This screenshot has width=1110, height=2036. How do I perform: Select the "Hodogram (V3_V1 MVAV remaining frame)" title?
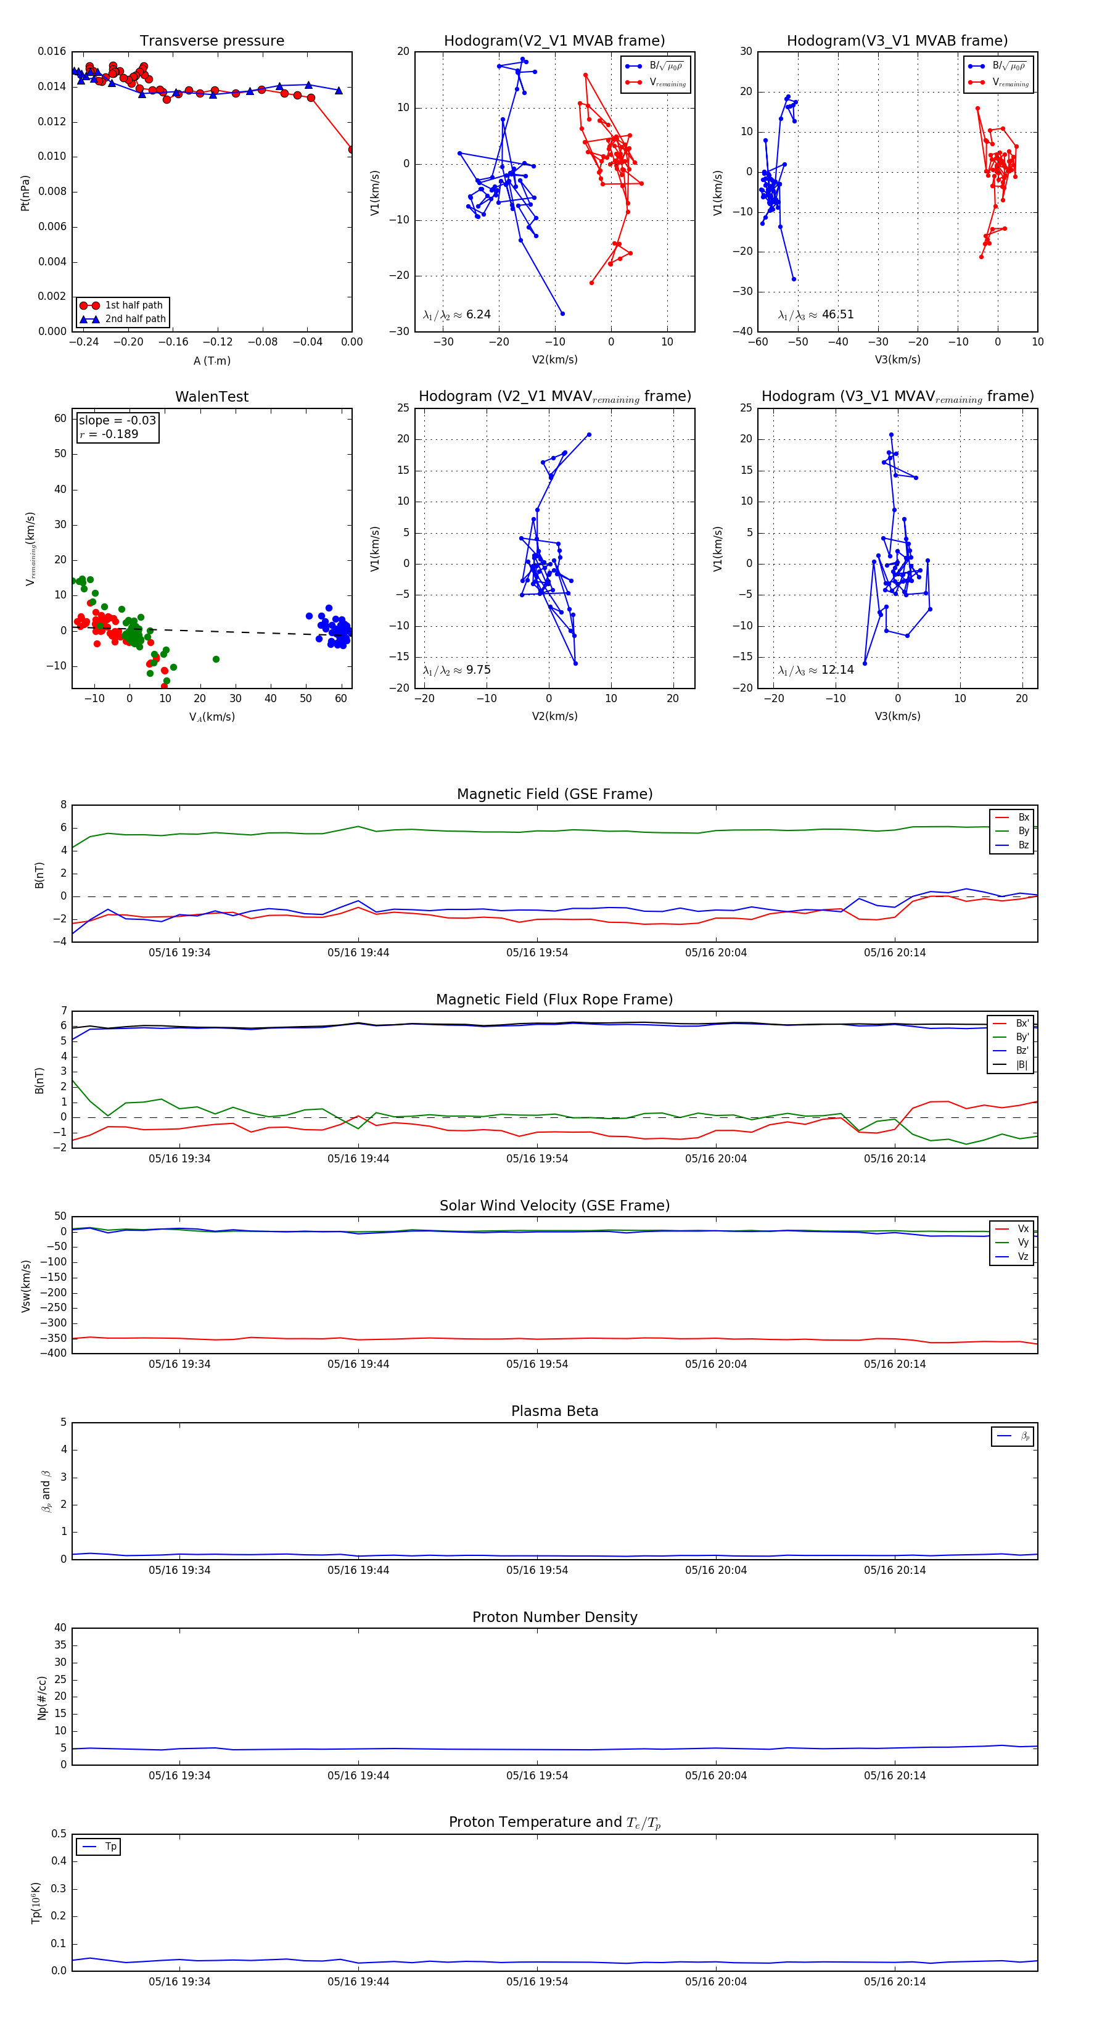pyautogui.click(x=897, y=397)
